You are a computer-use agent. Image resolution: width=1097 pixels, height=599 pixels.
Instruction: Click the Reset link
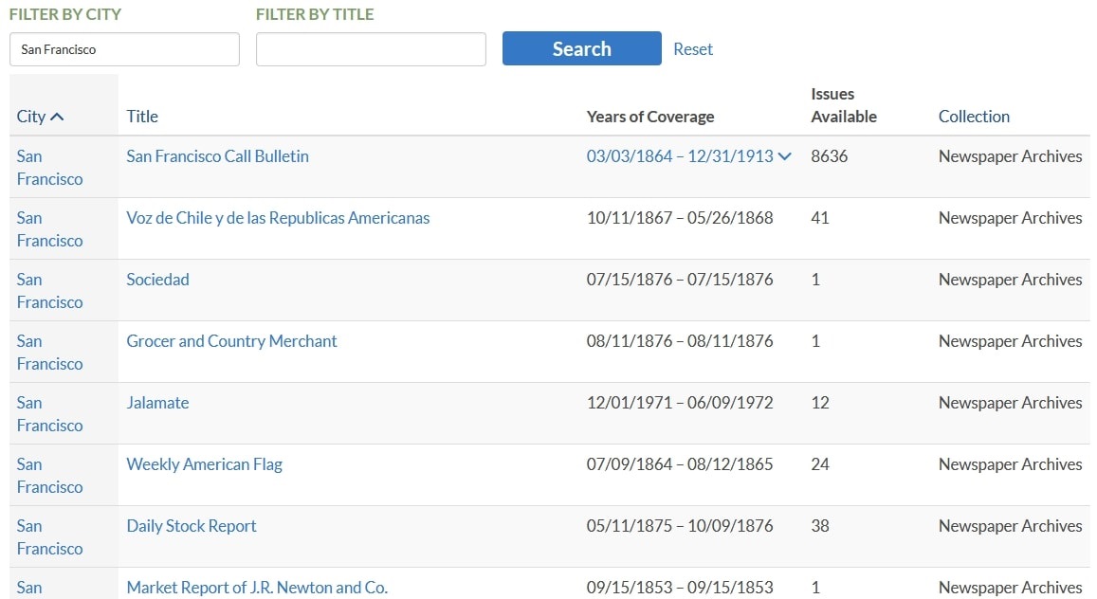(x=693, y=49)
